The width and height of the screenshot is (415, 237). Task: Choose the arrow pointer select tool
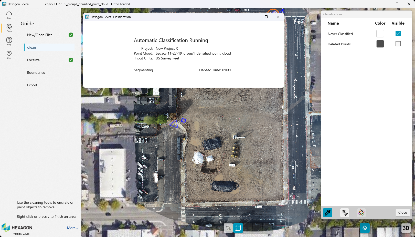tap(228, 228)
